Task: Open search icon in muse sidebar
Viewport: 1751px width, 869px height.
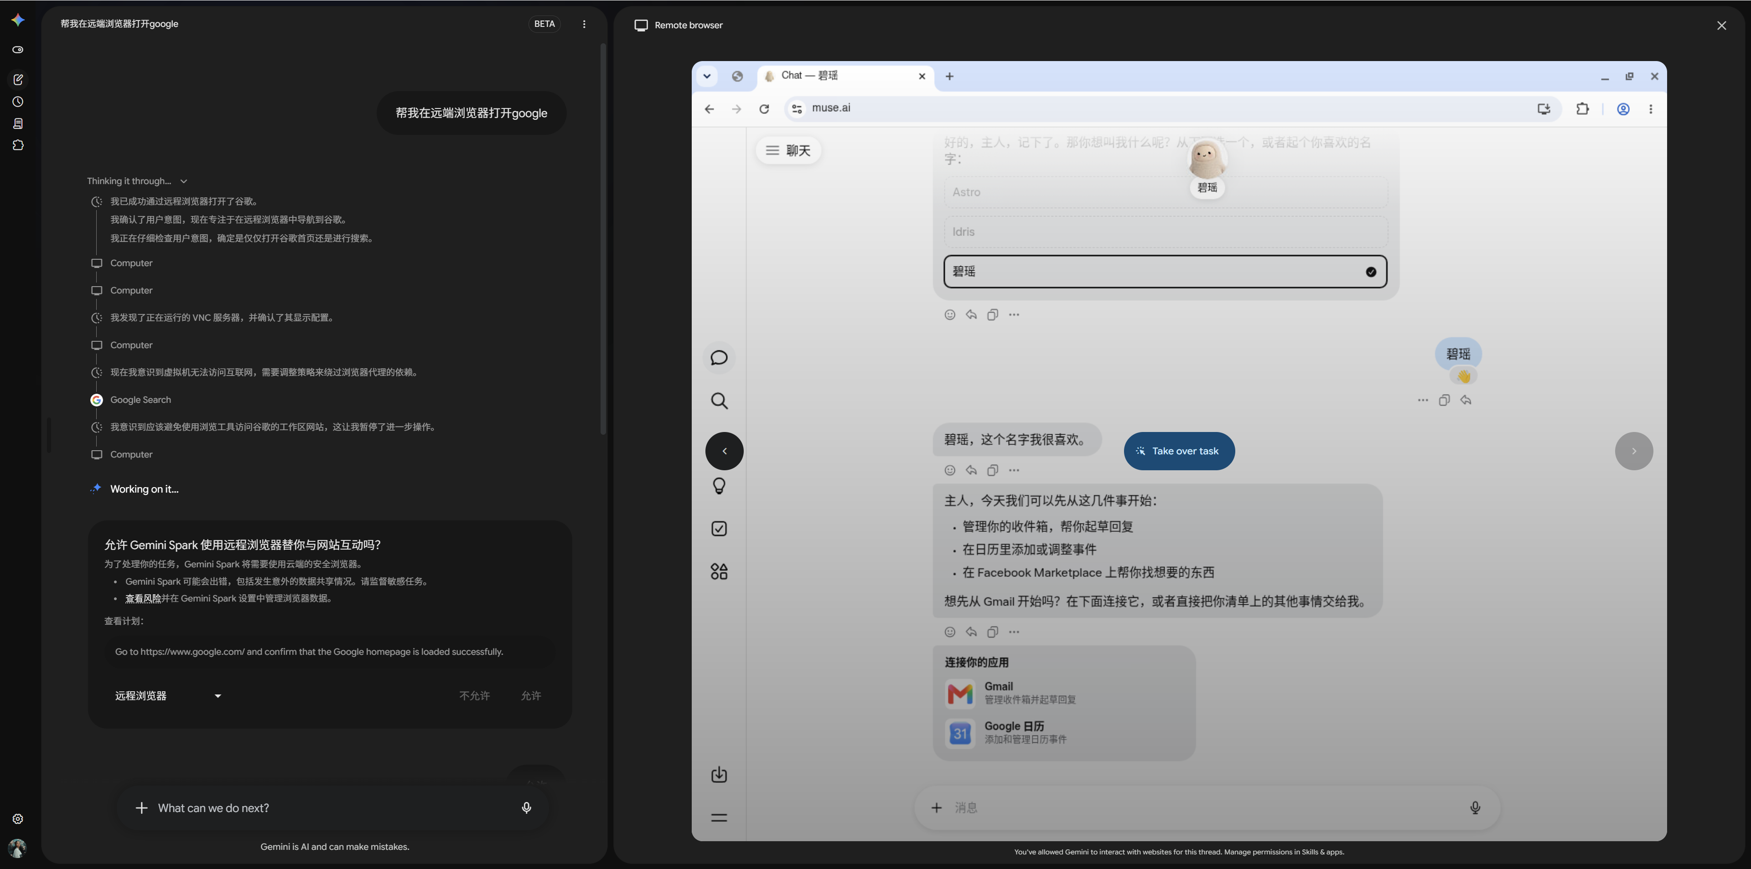Action: 719,401
